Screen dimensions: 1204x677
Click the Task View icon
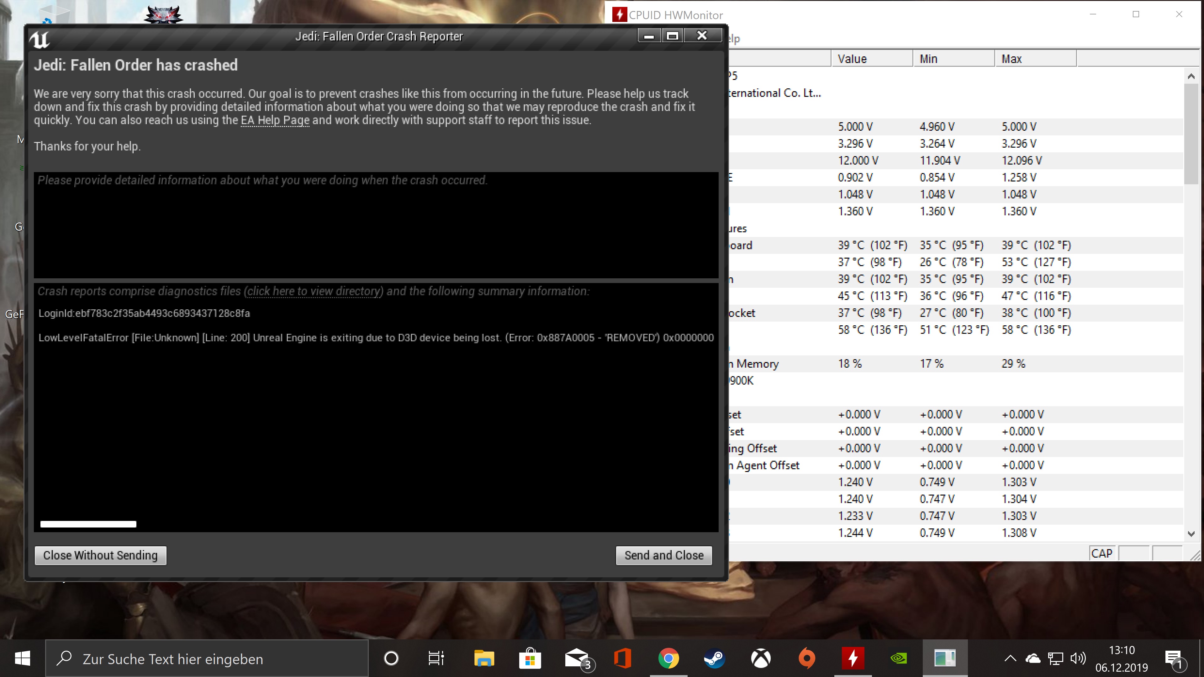tap(436, 659)
